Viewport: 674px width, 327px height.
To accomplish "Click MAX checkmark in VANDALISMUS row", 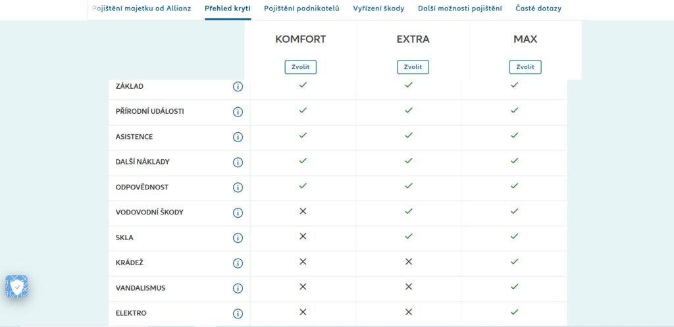I will tap(514, 287).
